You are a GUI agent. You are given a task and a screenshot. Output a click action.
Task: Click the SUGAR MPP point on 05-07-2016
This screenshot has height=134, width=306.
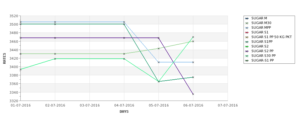(159, 62)
